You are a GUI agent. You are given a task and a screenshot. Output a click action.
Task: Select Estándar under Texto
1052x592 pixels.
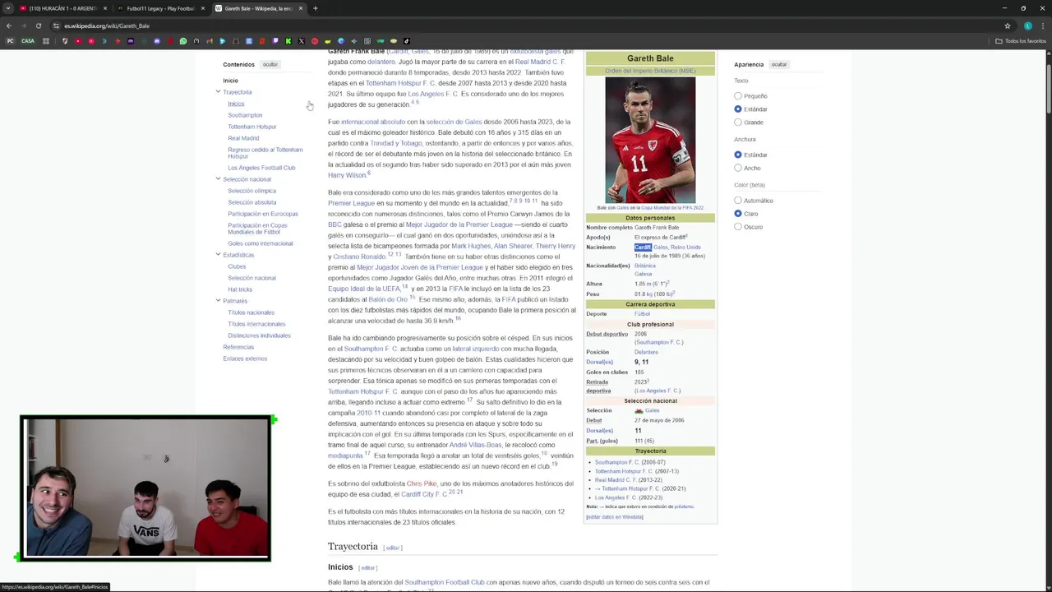[x=738, y=109]
